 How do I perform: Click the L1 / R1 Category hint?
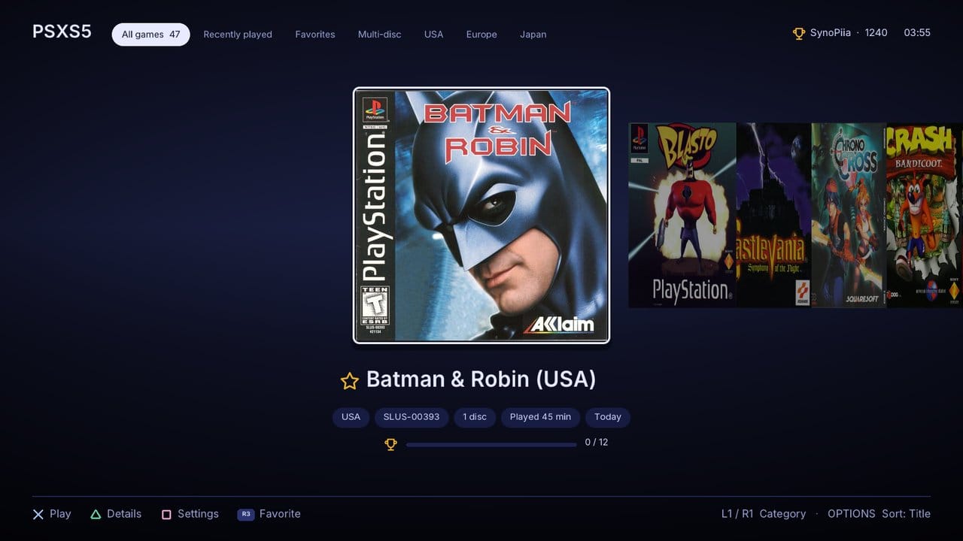(764, 514)
